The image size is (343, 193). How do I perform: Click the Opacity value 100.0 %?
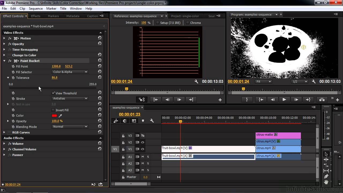[57, 121]
